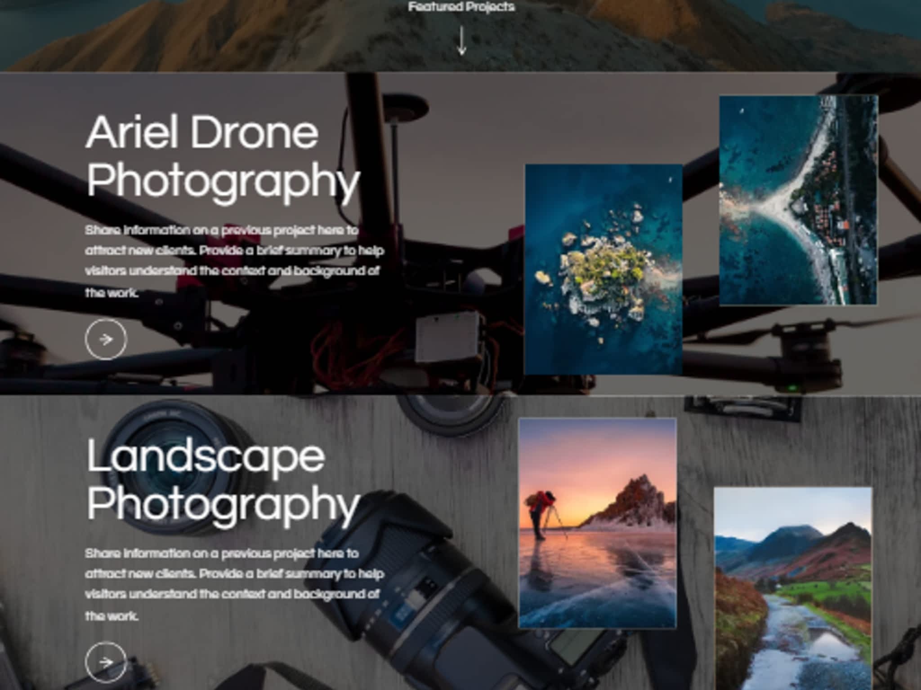Click the Featured Projects section header text
921x690 pixels.
tap(461, 7)
